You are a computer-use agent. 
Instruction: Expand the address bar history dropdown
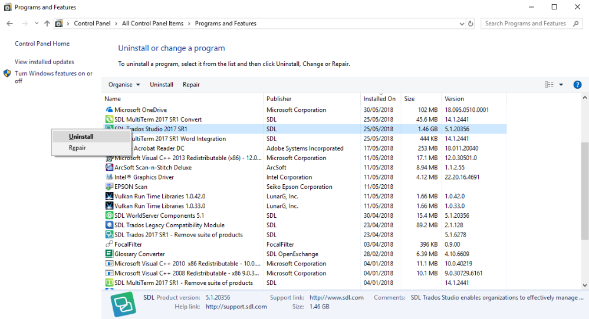[x=462, y=24]
